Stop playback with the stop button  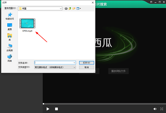coord(56,109)
